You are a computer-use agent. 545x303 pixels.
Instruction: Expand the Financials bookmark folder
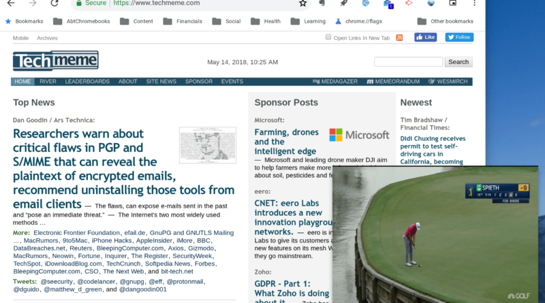pos(183,21)
